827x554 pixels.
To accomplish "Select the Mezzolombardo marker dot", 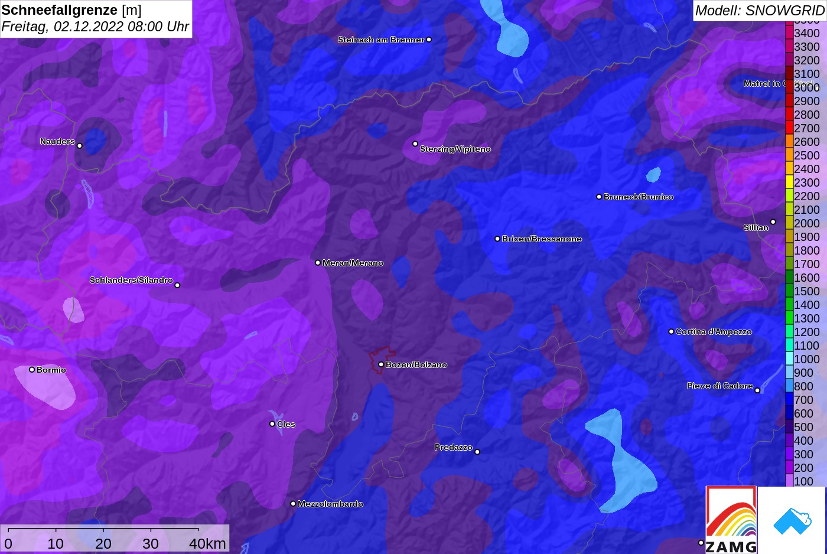I will (x=293, y=504).
